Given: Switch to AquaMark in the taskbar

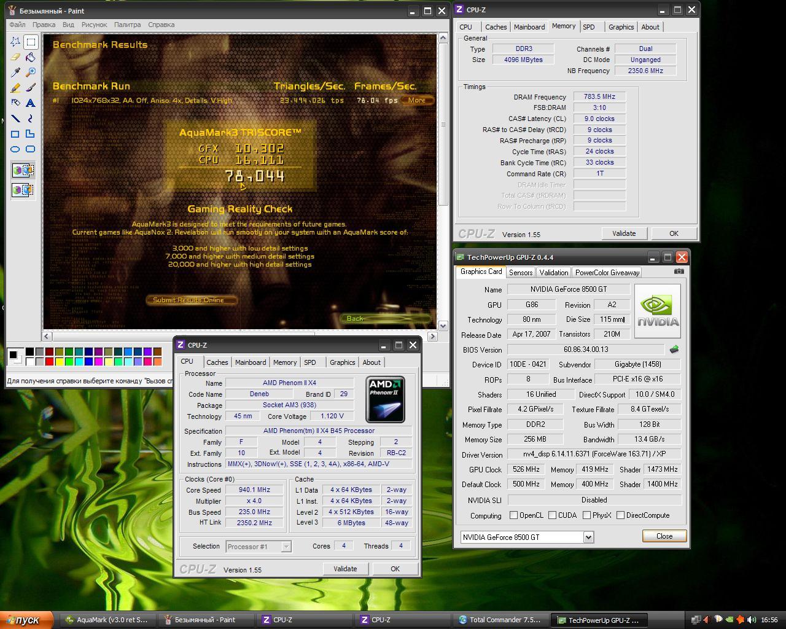Looking at the screenshot, I should pyautogui.click(x=108, y=620).
